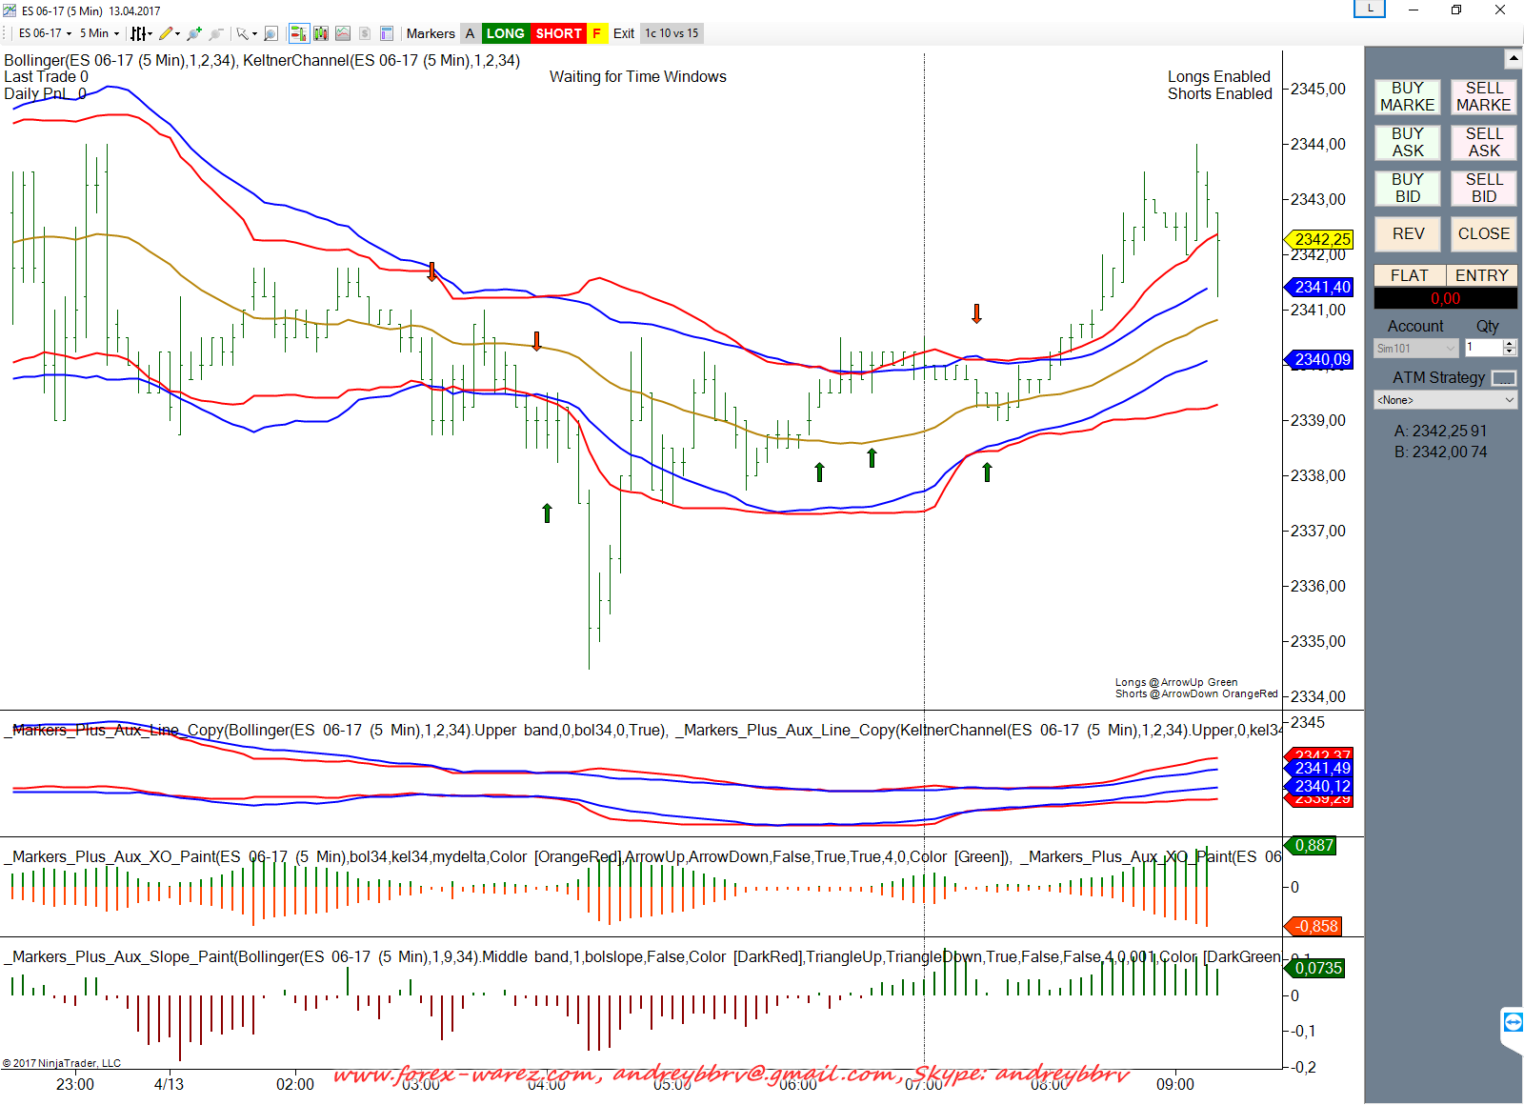
Task: Click the Exit item in the toolbar
Action: tap(624, 33)
